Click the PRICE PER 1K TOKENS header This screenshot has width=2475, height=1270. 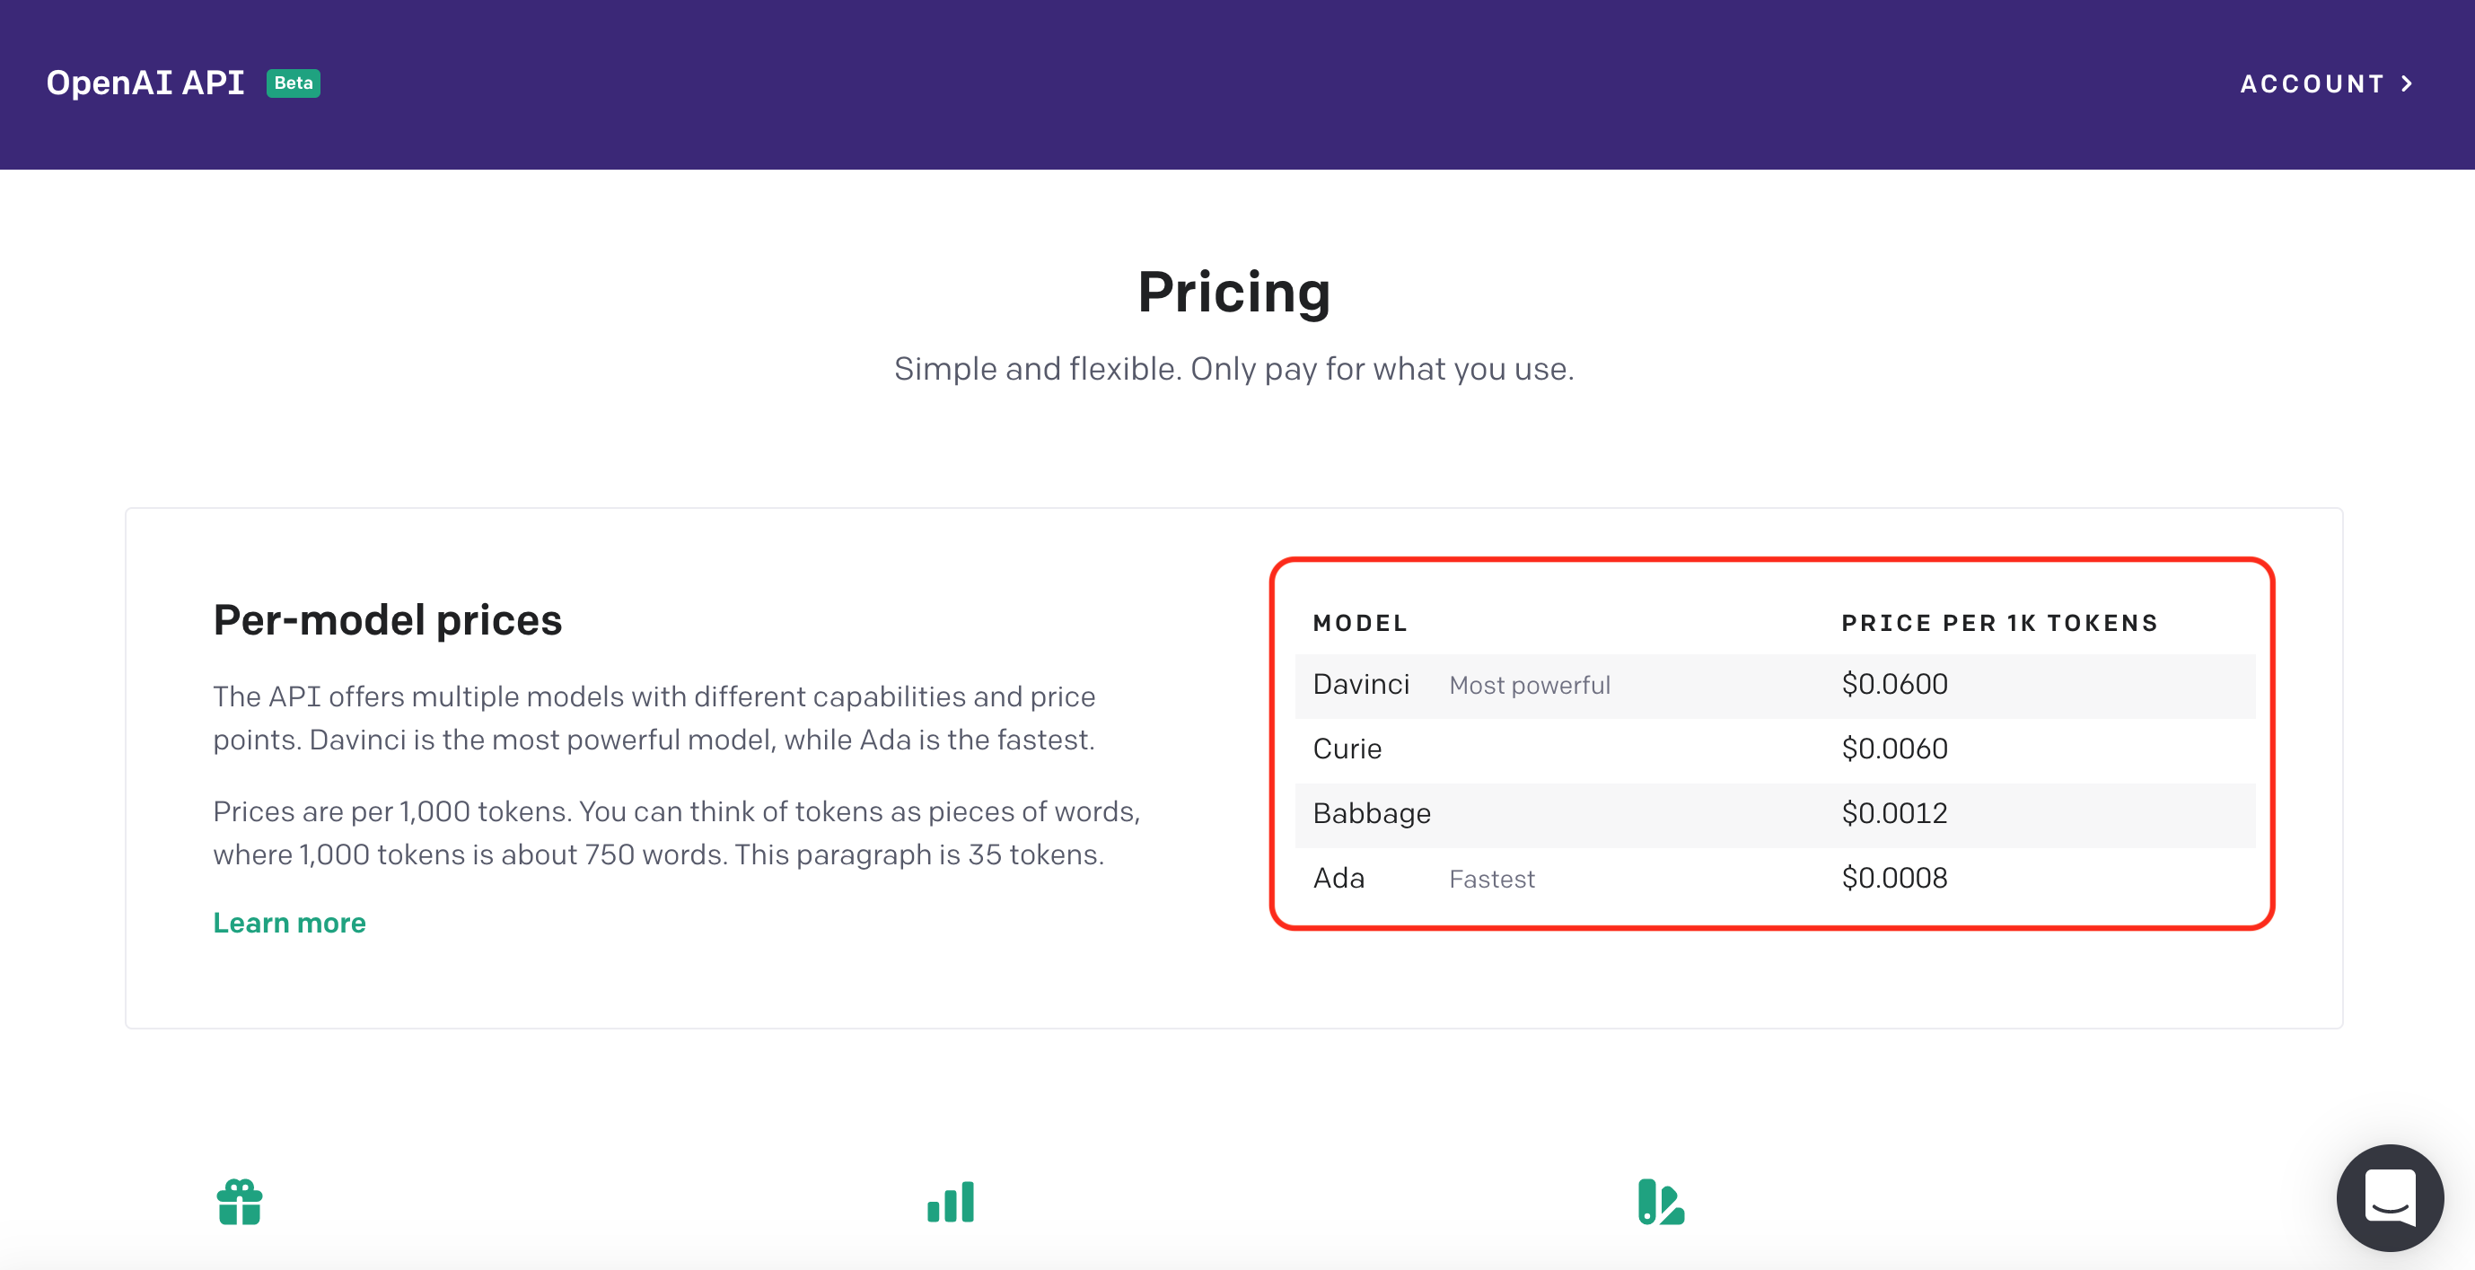point(1999,624)
